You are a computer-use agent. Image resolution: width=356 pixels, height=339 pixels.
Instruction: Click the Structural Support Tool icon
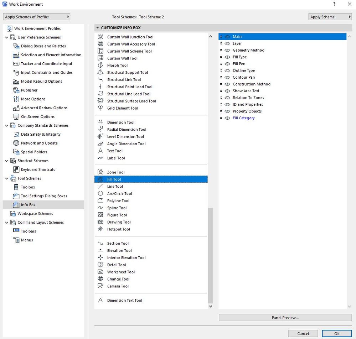(100, 72)
